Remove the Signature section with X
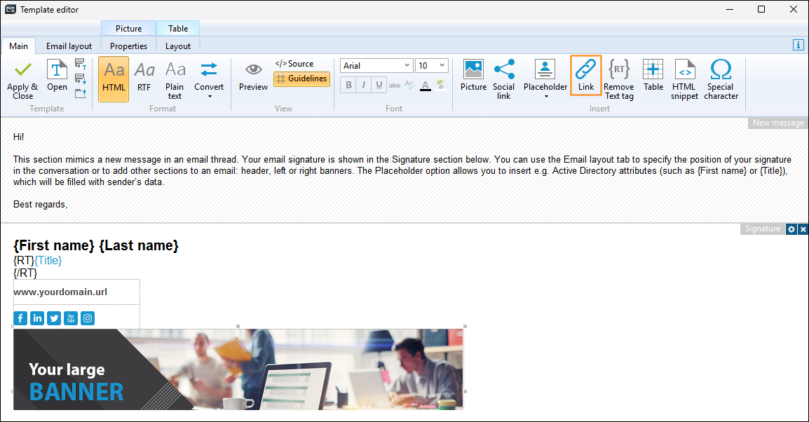The width and height of the screenshot is (809, 422). (x=803, y=229)
